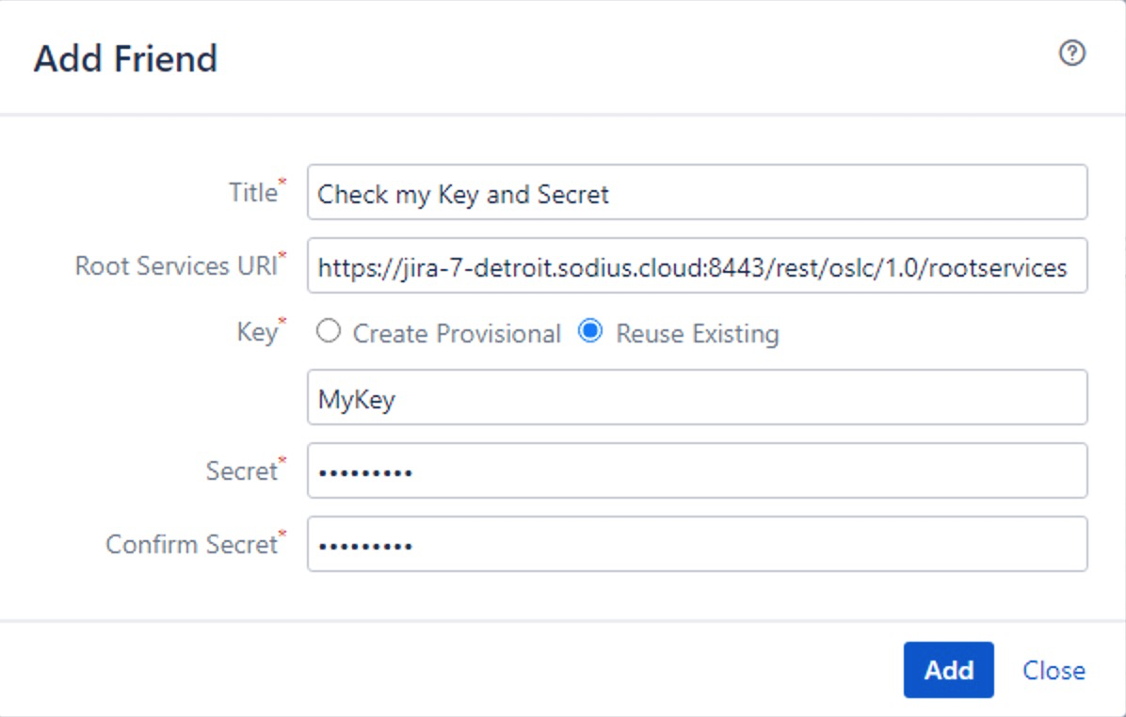This screenshot has height=717, width=1126.
Task: Click the Add Friend dialog heading
Action: pyautogui.click(x=125, y=58)
